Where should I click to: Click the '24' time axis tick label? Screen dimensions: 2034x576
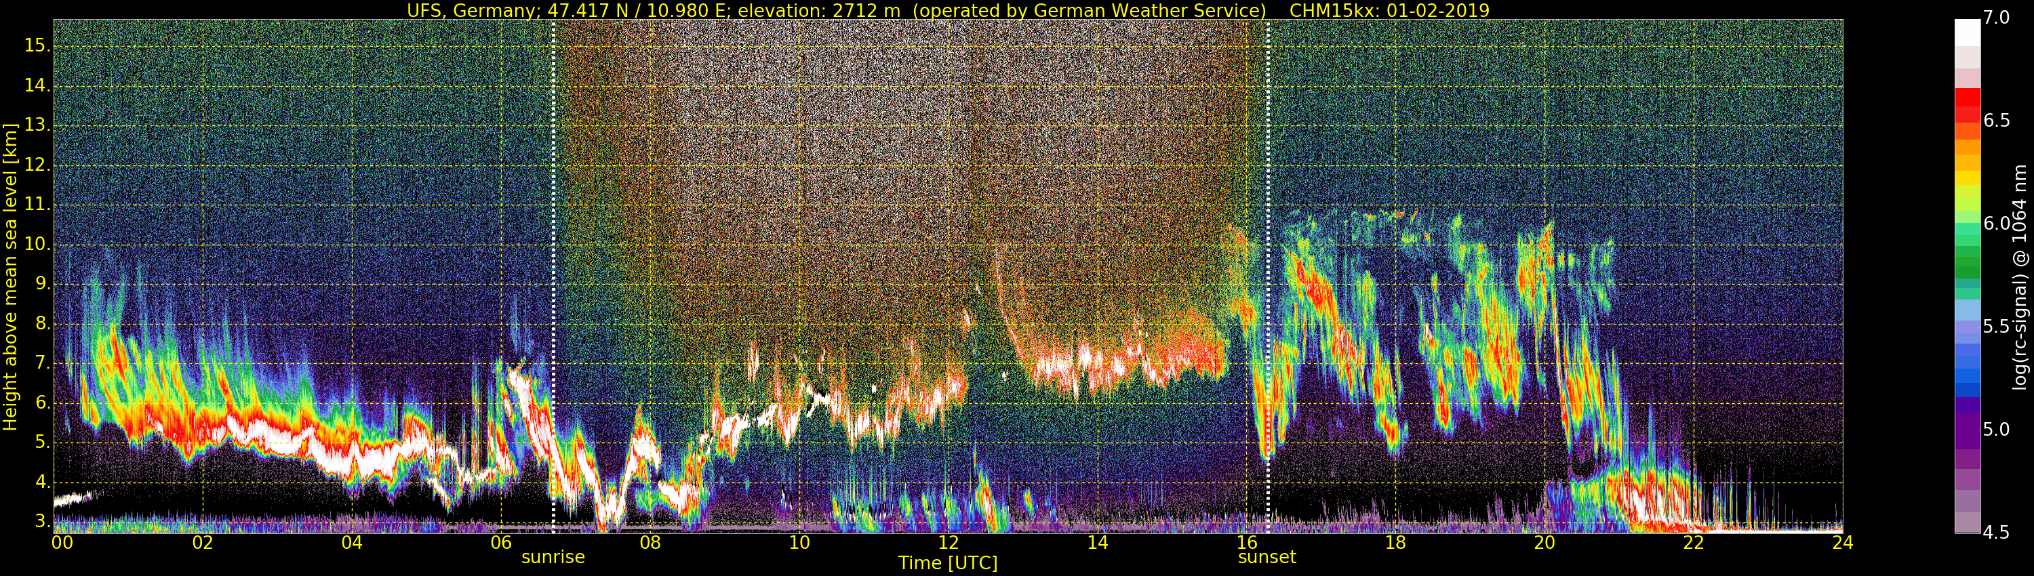pyautogui.click(x=1842, y=543)
